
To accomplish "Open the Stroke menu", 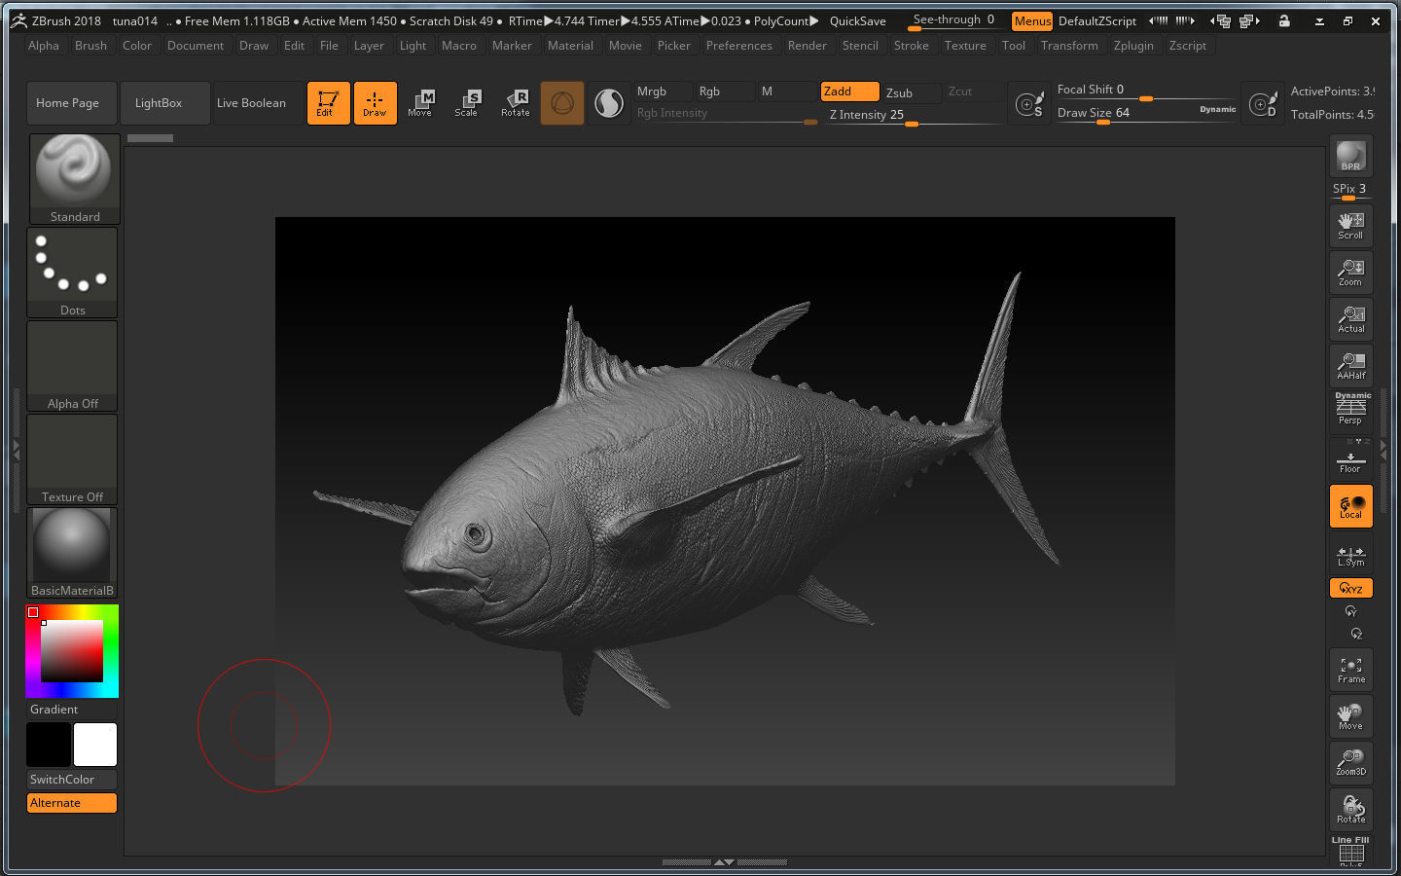I will tap(911, 46).
